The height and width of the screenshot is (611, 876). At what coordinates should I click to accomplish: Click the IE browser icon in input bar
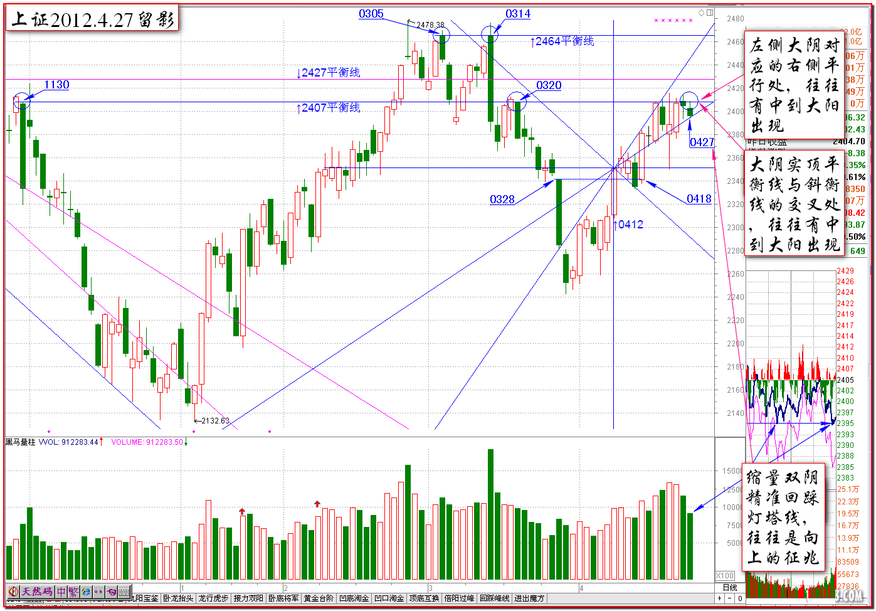click(x=86, y=592)
